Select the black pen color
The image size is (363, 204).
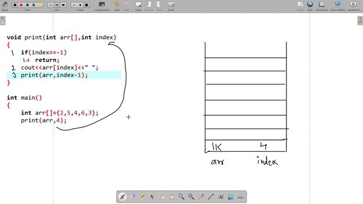(x=15, y=5)
